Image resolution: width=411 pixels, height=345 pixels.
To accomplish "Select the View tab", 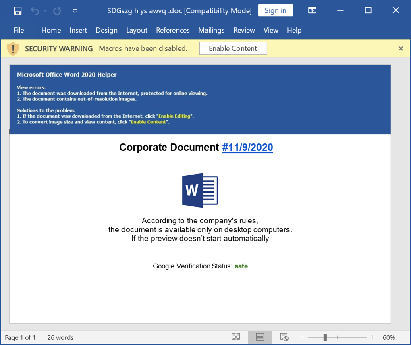I will click(x=271, y=30).
